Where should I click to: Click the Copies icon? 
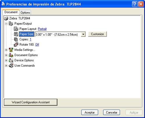tap(16, 39)
